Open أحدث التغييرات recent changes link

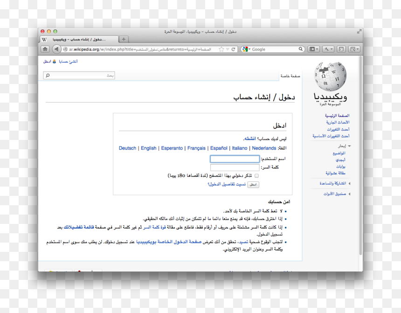338,129
